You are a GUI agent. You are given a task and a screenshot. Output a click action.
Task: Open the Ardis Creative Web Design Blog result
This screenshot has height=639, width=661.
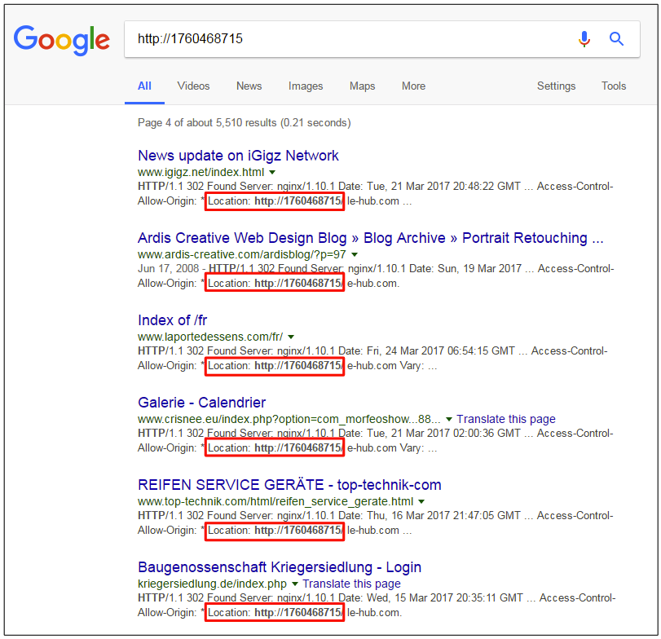coord(371,238)
